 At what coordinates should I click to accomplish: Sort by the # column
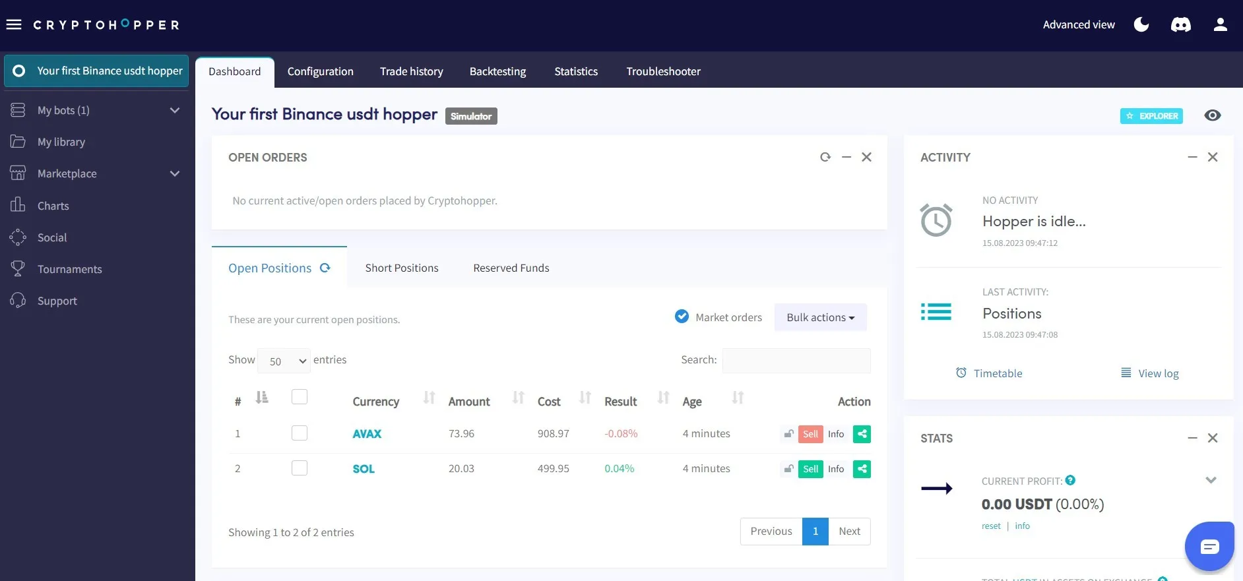tap(262, 398)
